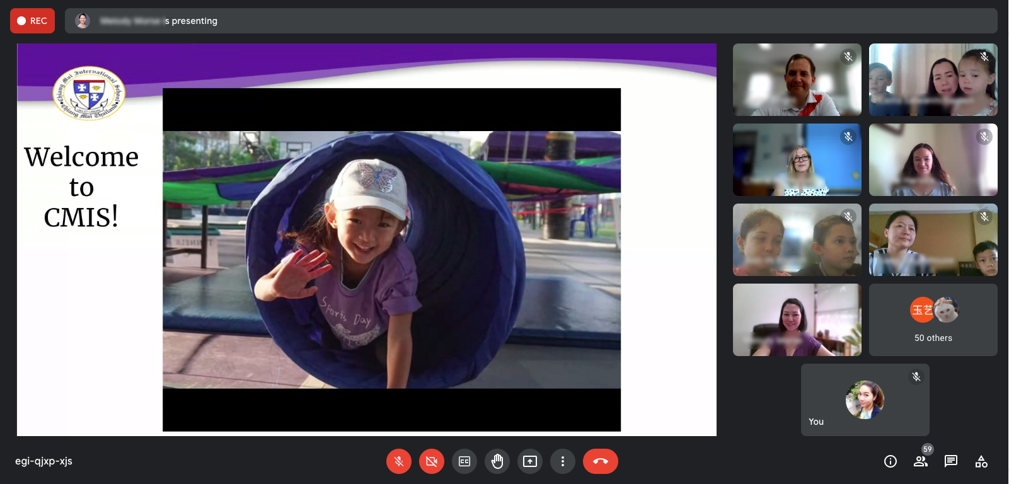Click the "50 others" label
Viewport: 1009px width, 484px height.
[933, 338]
